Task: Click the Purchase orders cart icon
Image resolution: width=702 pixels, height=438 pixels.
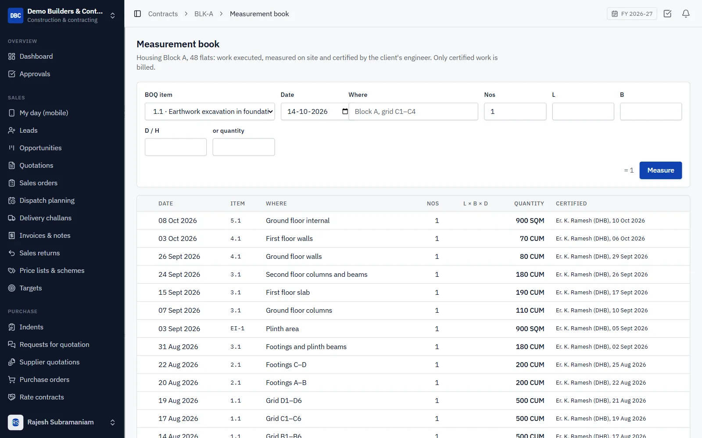Action: coord(12,380)
